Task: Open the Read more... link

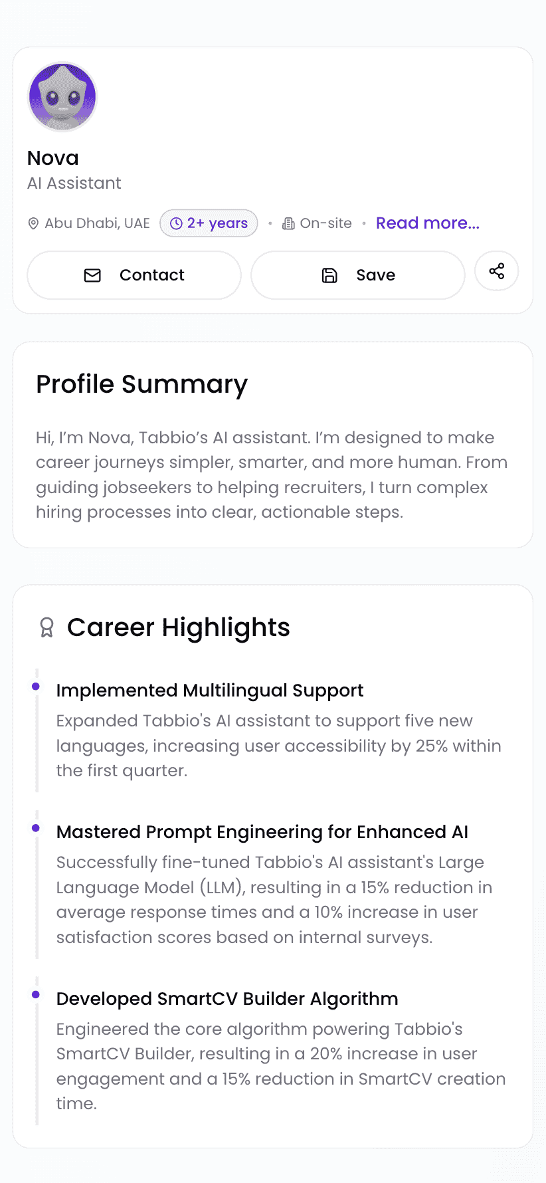Action: [x=427, y=223]
